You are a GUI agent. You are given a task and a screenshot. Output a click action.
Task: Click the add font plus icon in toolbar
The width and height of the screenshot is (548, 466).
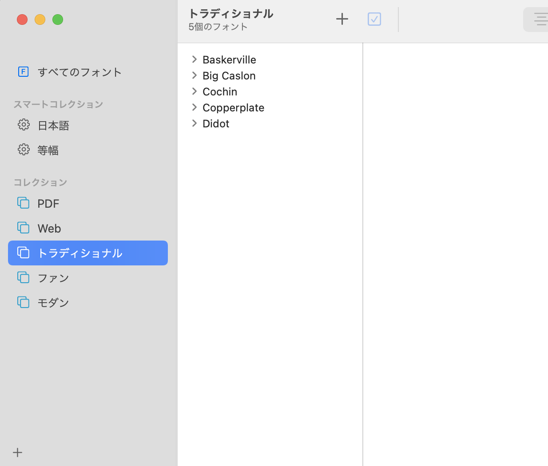[x=342, y=19]
